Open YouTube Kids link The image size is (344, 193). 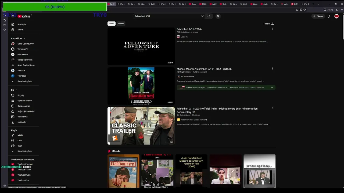(x=23, y=180)
